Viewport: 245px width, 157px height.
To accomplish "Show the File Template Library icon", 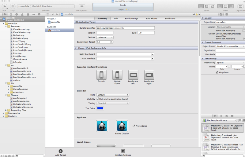I will point(215,116).
